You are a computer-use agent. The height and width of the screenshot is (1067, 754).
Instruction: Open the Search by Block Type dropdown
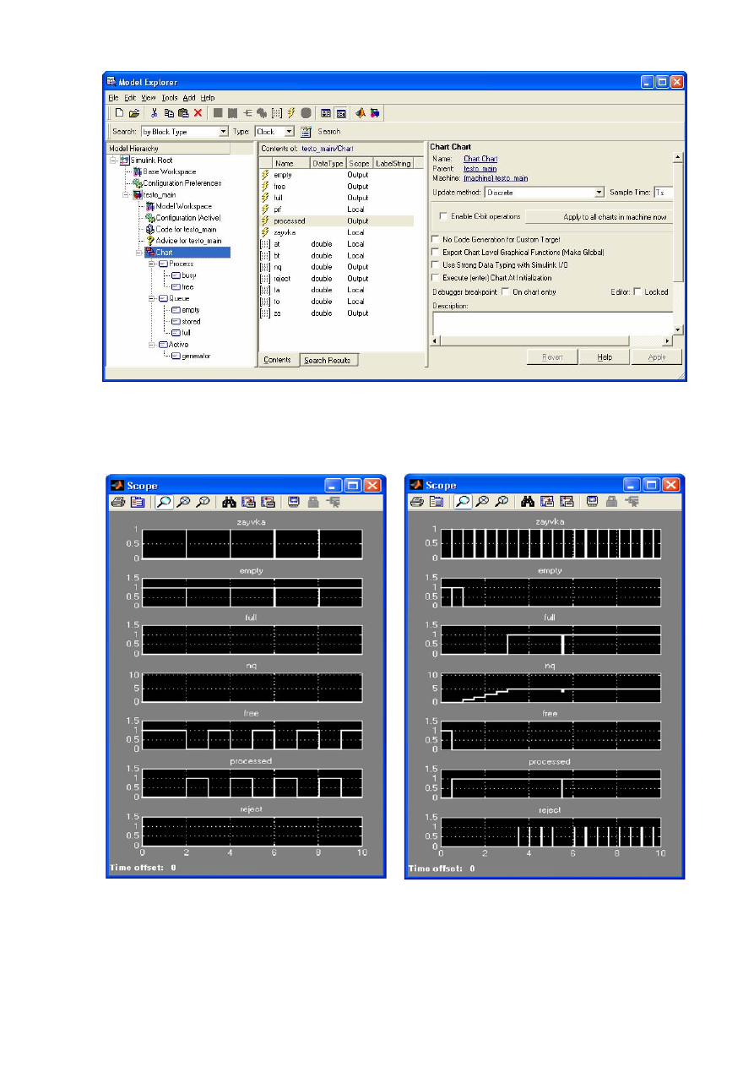tap(224, 132)
